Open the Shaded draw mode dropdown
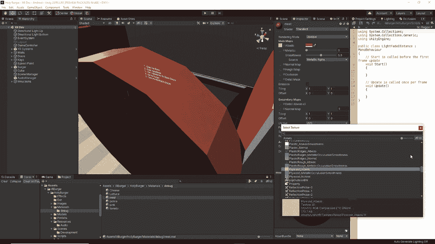The height and width of the screenshot is (244, 435). (90, 22)
